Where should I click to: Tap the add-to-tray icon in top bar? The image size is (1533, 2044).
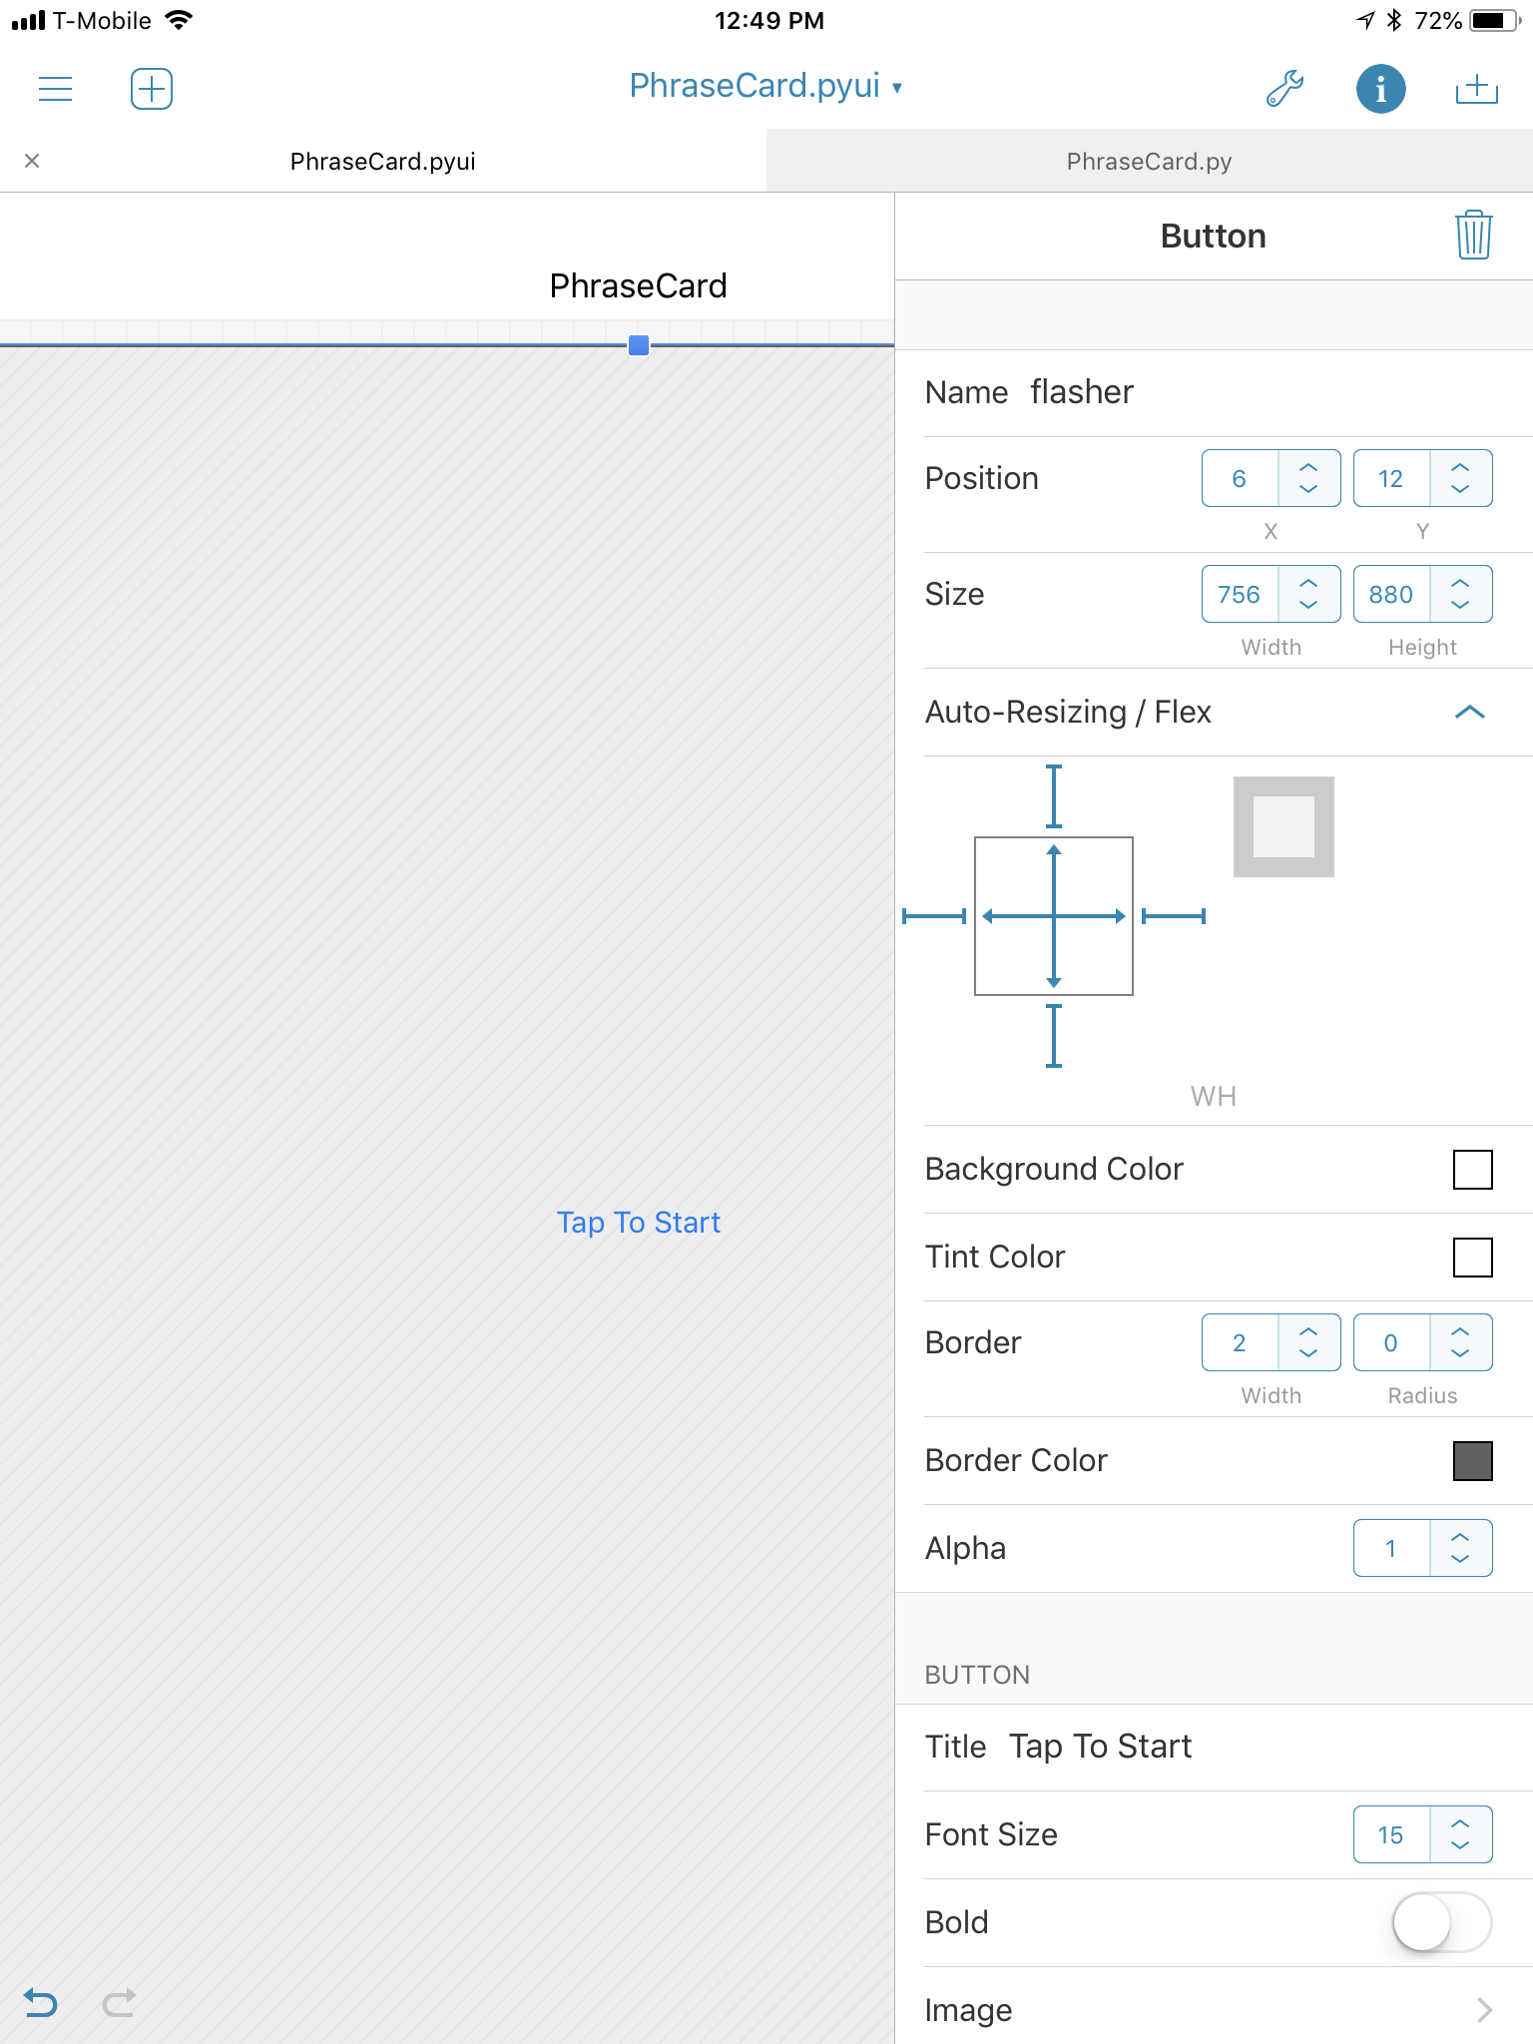pyautogui.click(x=1476, y=89)
